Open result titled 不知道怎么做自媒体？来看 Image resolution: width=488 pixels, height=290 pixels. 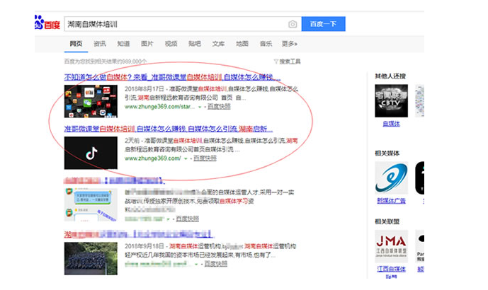pyautogui.click(x=172, y=77)
